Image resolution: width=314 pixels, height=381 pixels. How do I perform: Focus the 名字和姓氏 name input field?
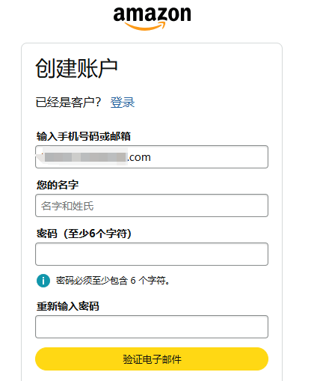pyautogui.click(x=152, y=205)
